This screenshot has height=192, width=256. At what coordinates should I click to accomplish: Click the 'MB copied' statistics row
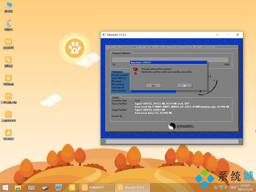[116, 81]
